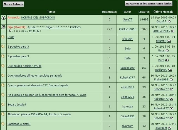Go to page 12 of PROEVO topic
Image resolution: width=178 pixels, height=130 pixels.
pyautogui.click(x=38, y=31)
